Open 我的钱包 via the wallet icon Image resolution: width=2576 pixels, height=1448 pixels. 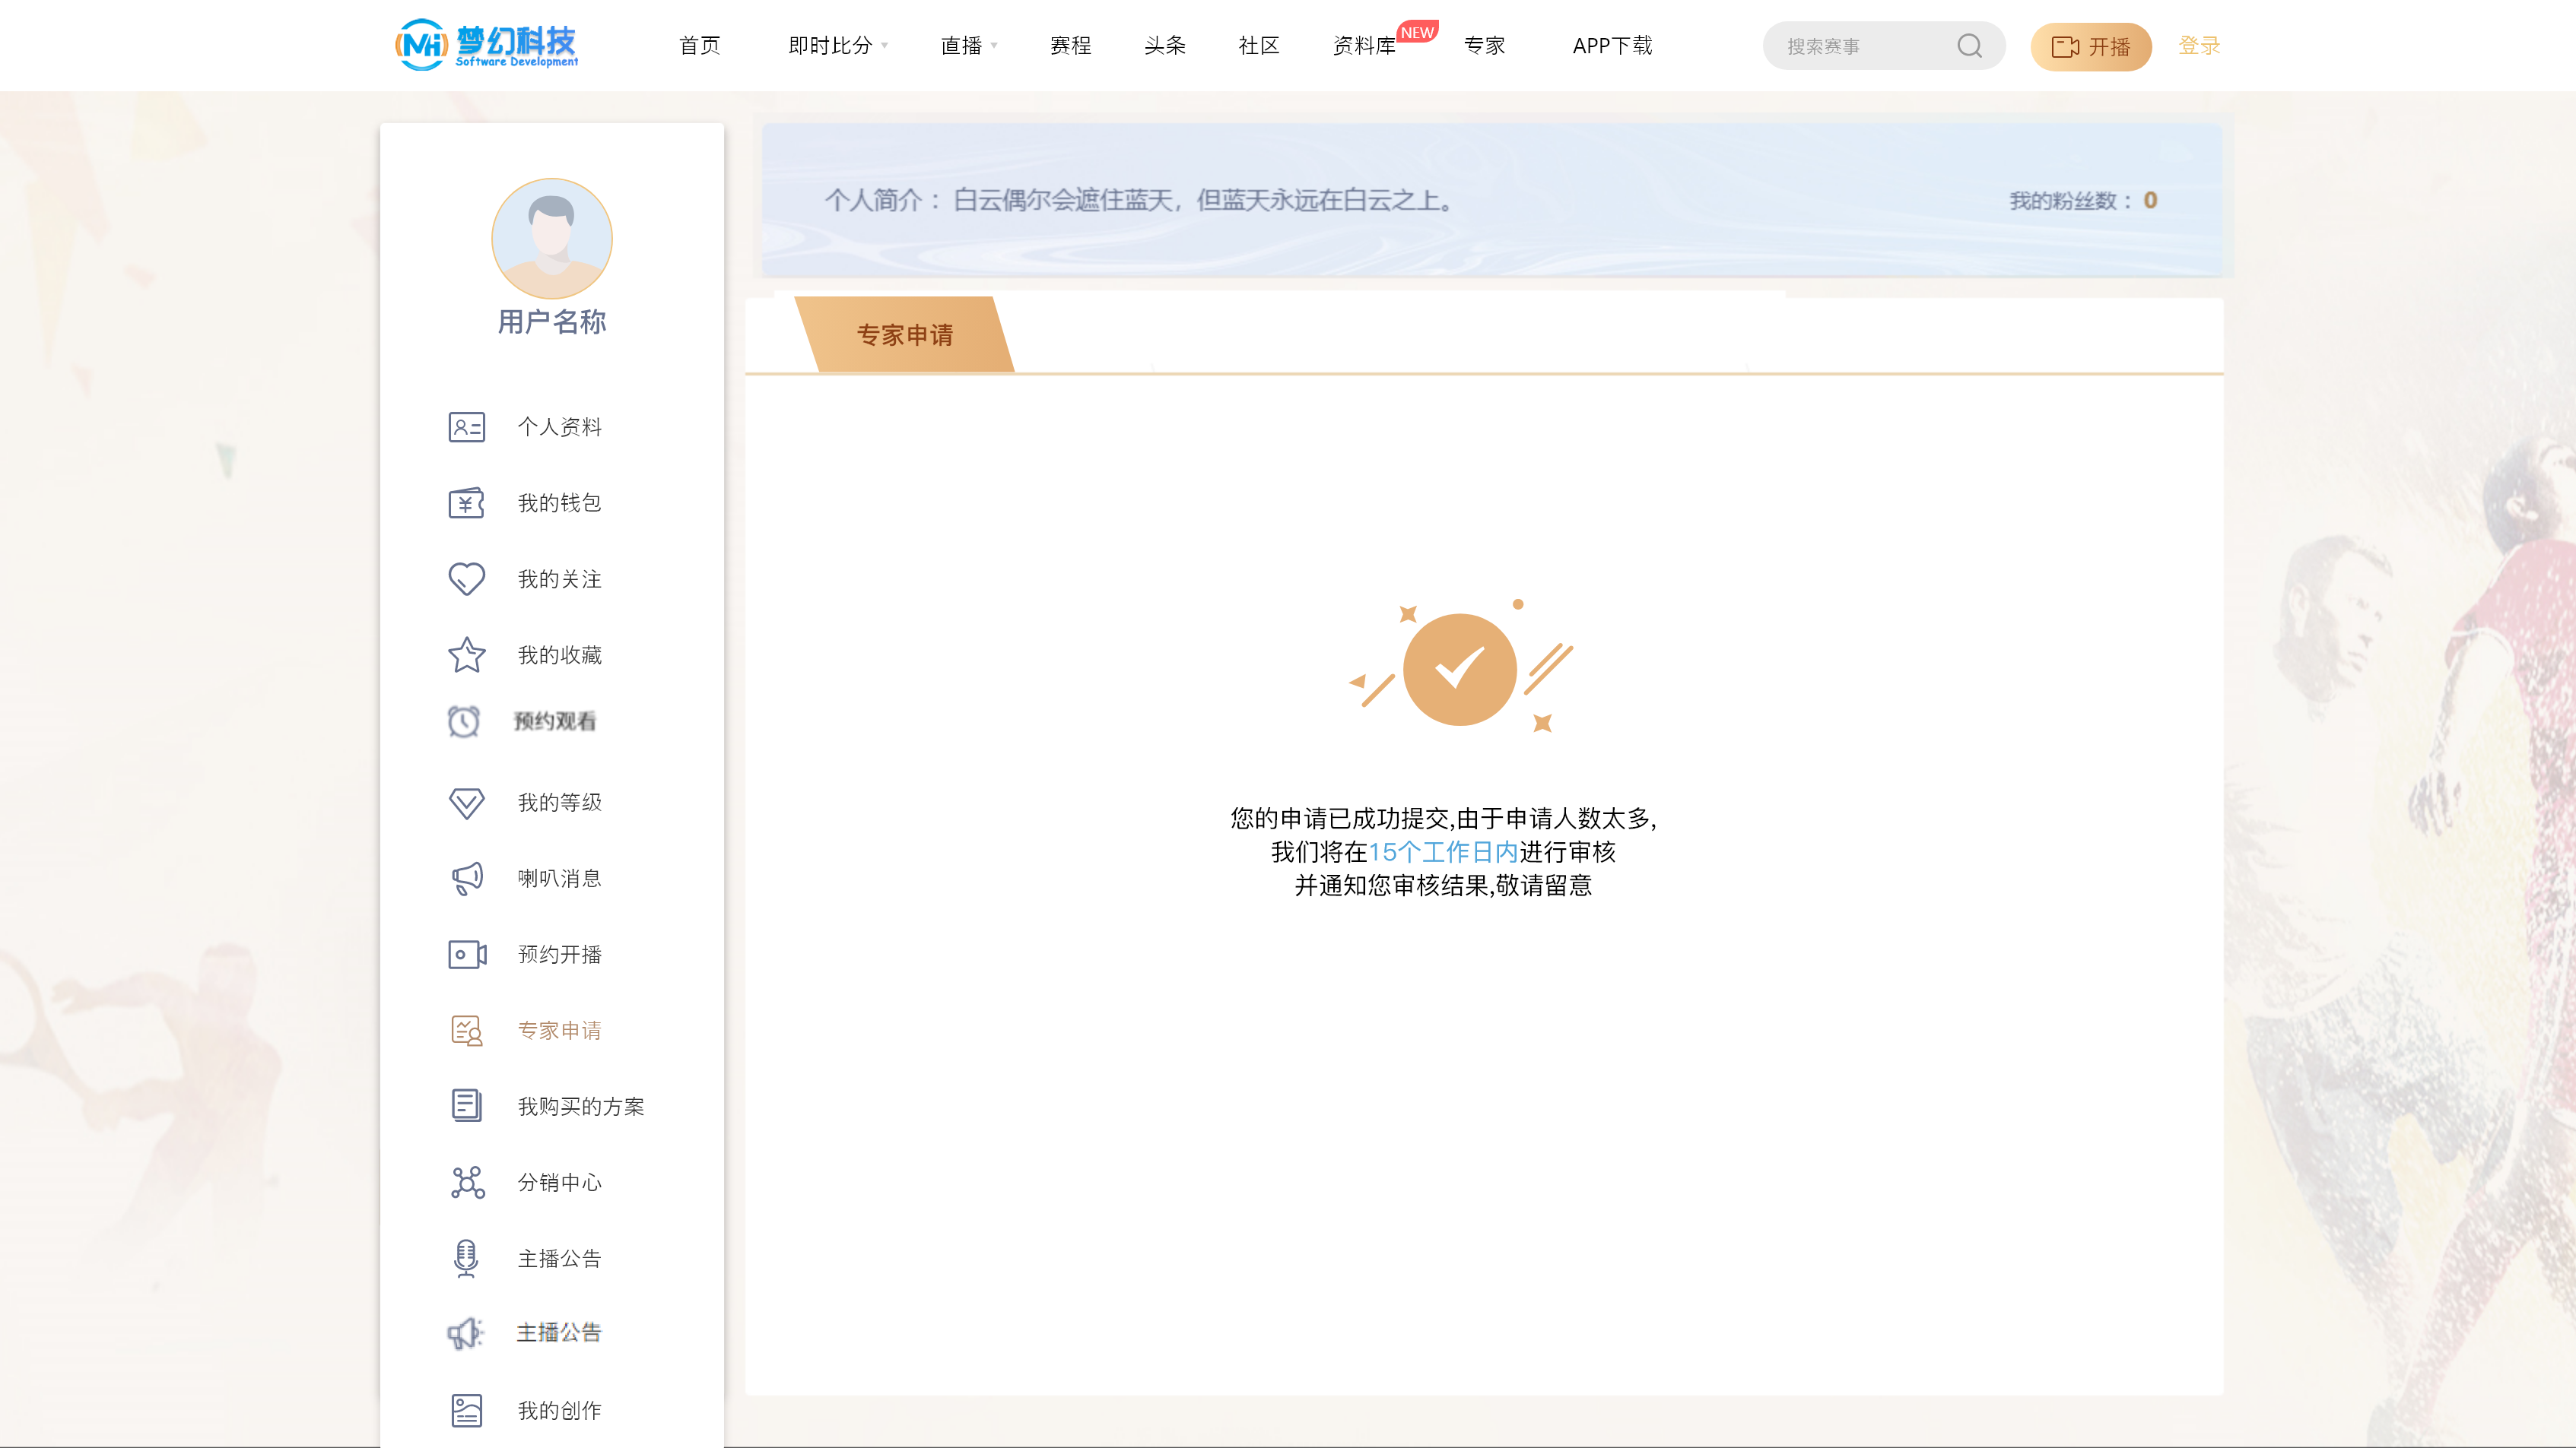click(x=466, y=502)
